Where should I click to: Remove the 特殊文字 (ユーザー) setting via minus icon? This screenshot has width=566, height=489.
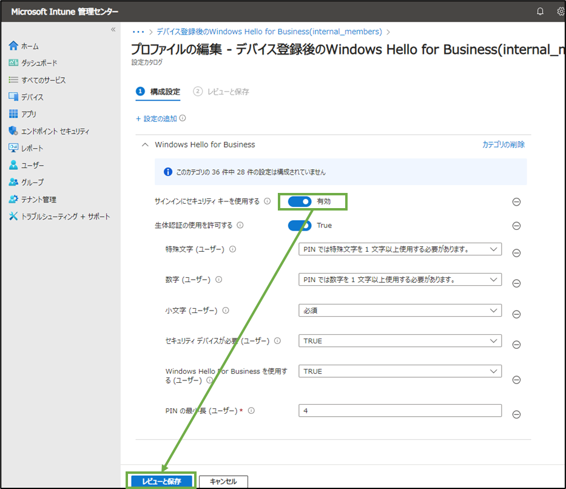[516, 253]
